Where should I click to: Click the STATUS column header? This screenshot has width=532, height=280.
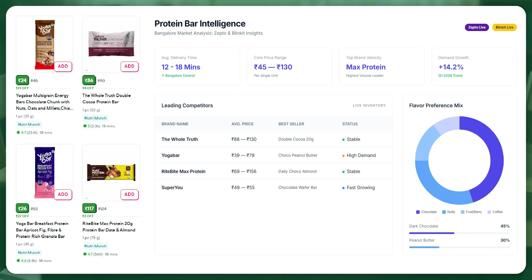(350, 124)
